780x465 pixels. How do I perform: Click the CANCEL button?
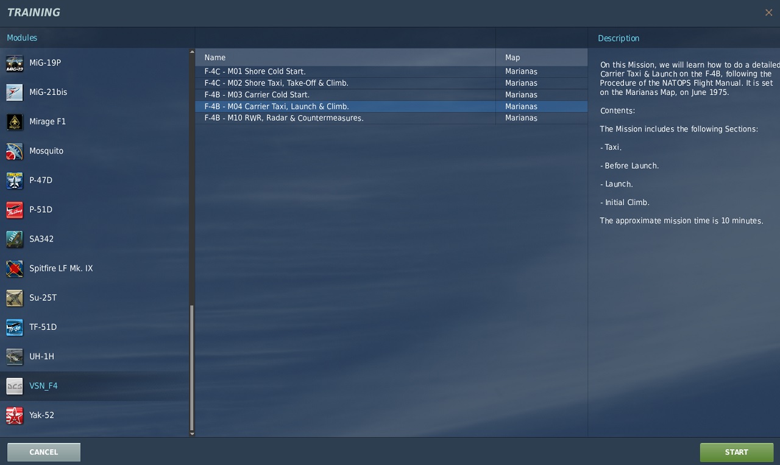(44, 452)
